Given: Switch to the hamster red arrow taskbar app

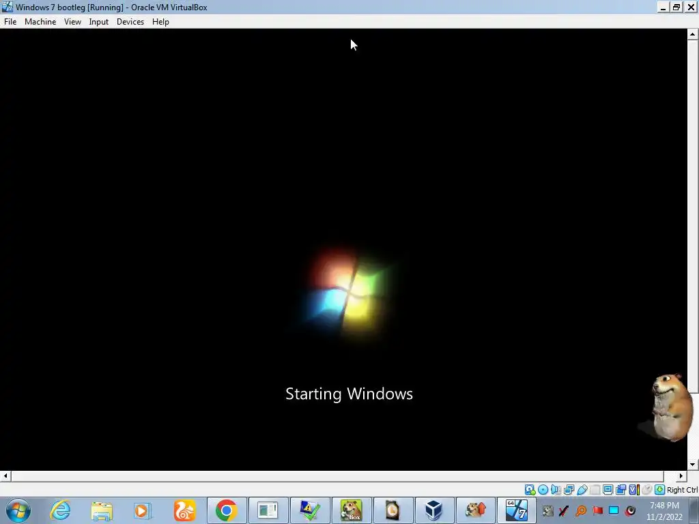Looking at the screenshot, I should pyautogui.click(x=475, y=510).
